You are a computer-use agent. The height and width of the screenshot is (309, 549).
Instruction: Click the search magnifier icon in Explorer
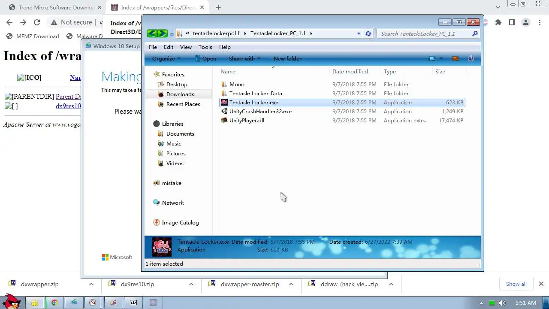[475, 33]
